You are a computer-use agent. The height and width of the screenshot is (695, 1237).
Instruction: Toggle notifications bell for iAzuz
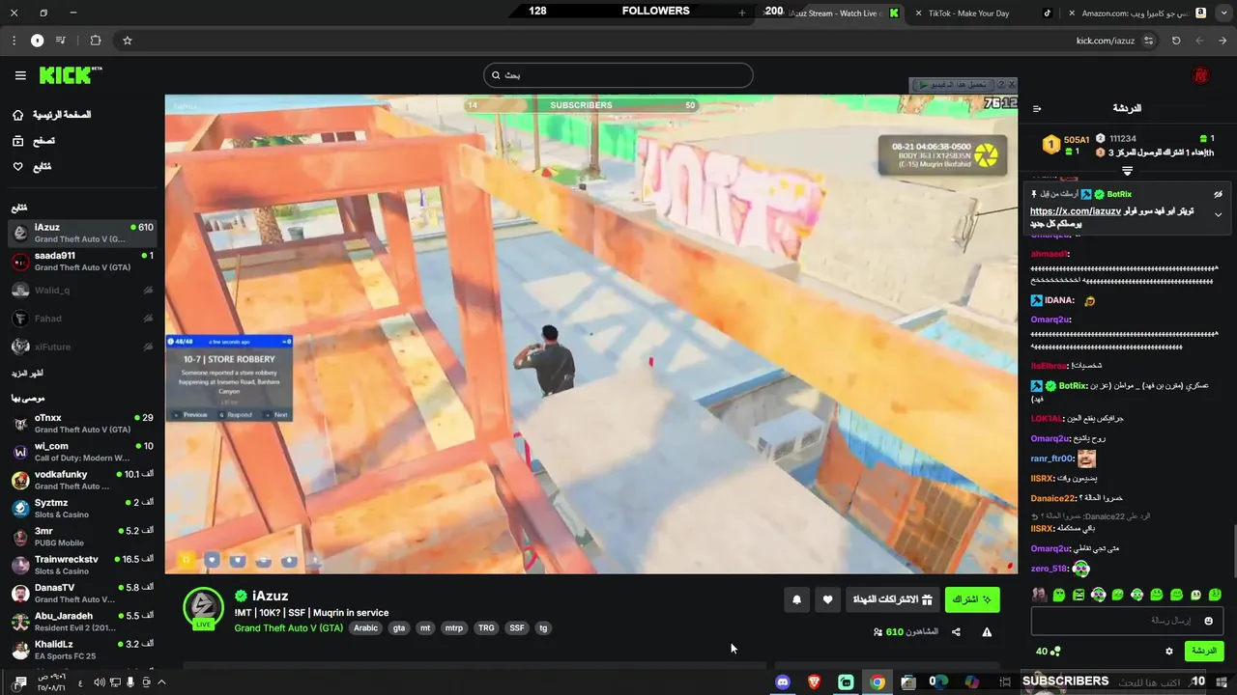(x=796, y=600)
